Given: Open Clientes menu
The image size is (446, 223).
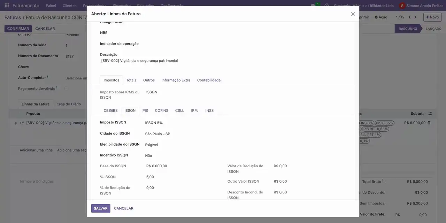Looking at the screenshot, I should [69, 6].
